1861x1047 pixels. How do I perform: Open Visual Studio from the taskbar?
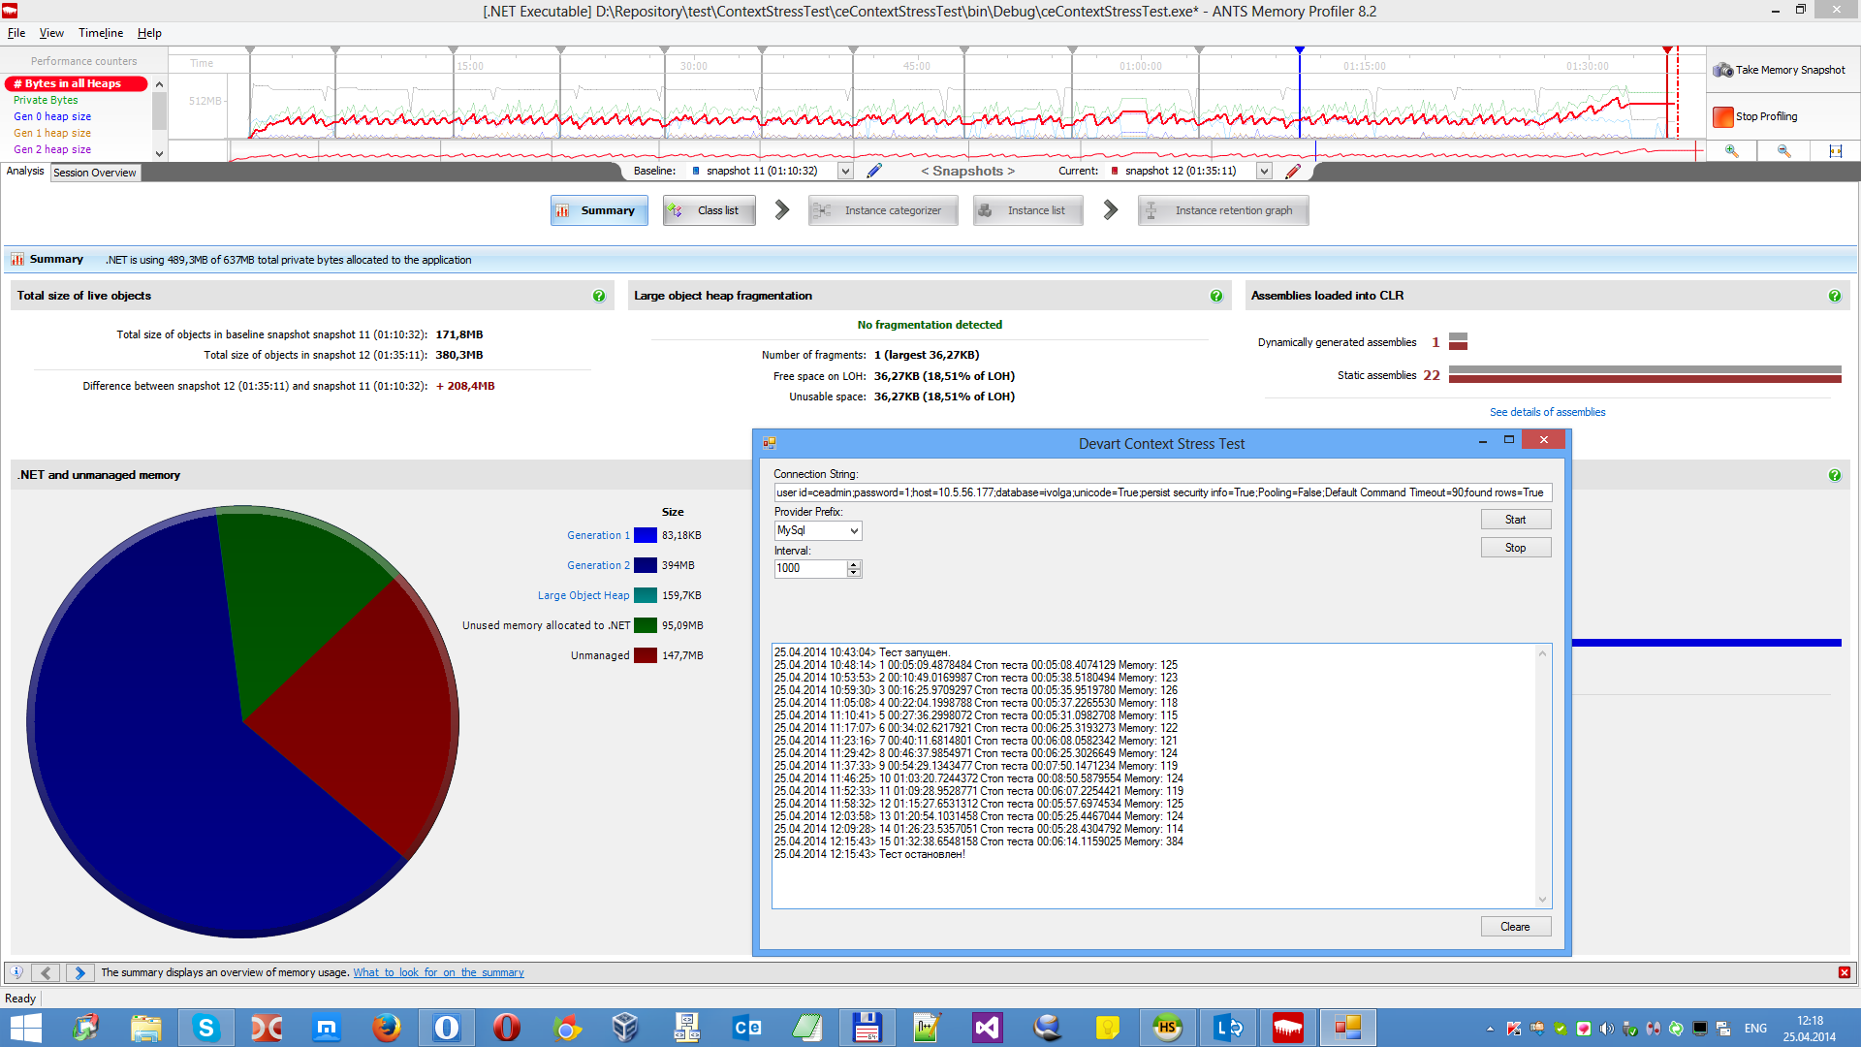point(987,1028)
